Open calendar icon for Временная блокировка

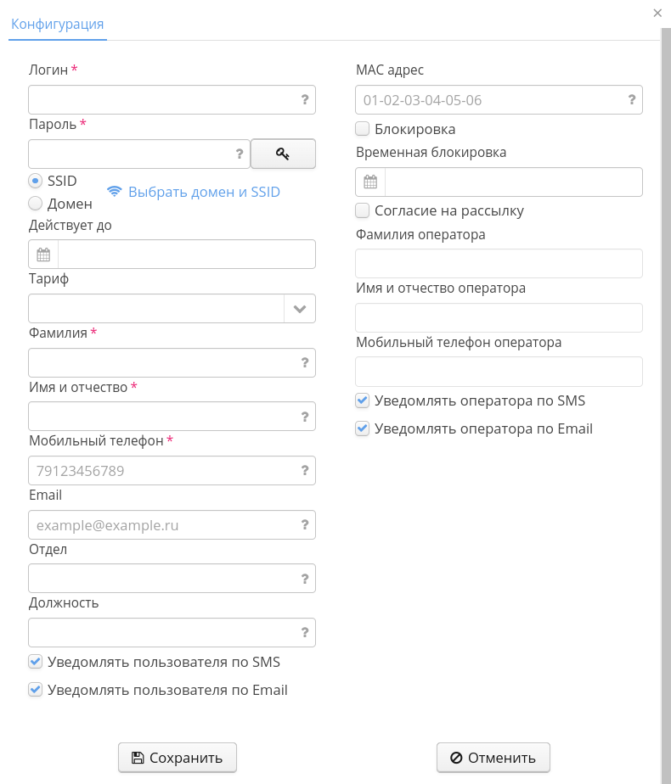(x=370, y=182)
